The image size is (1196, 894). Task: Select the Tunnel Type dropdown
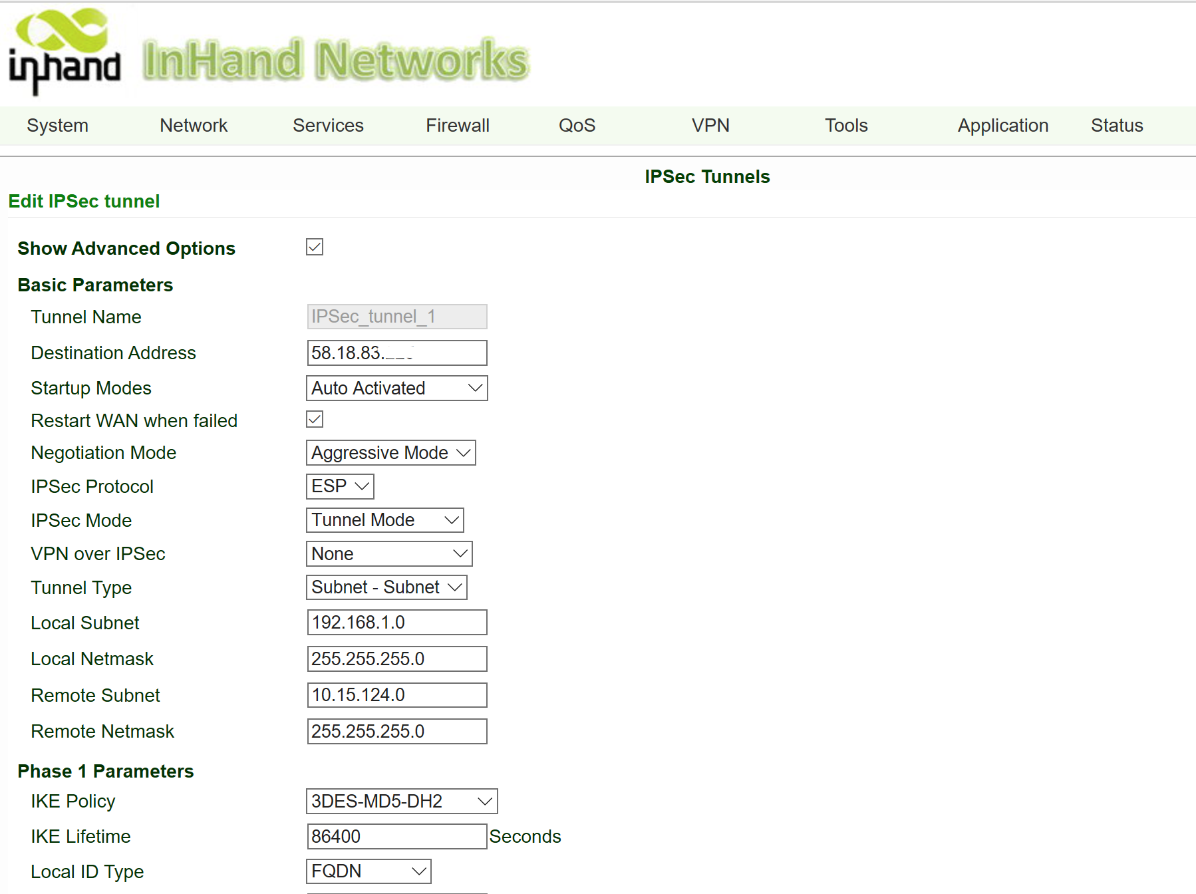(386, 587)
